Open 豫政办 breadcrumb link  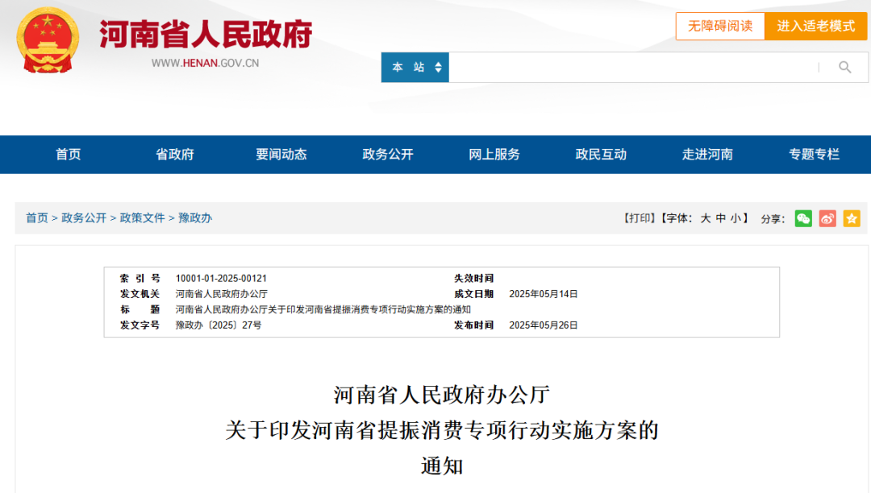tap(193, 217)
